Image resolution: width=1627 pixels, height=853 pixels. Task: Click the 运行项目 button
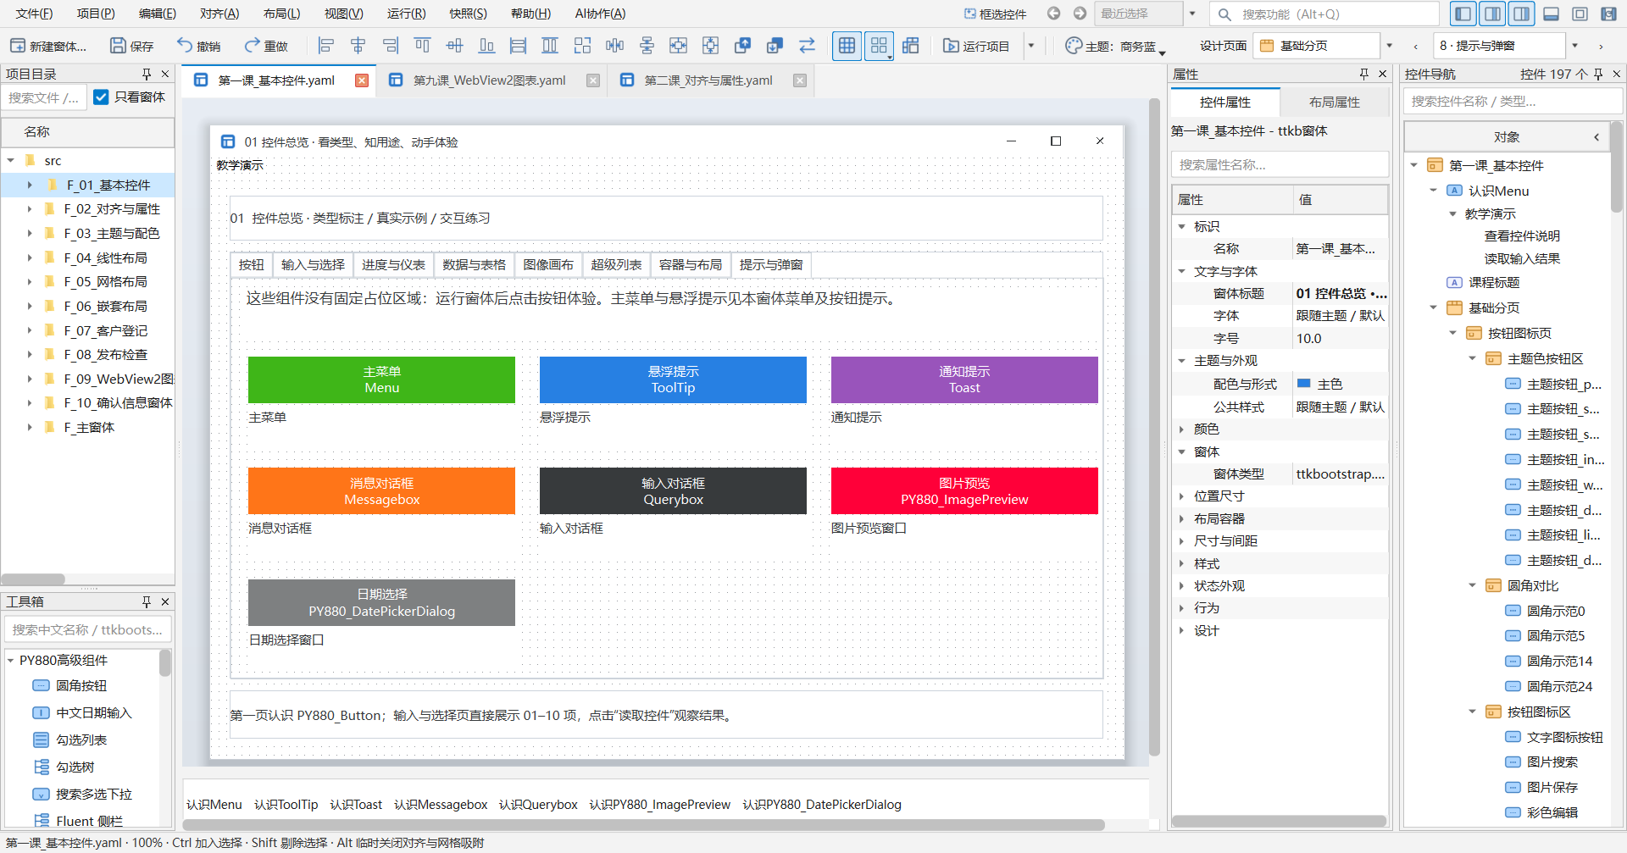point(976,46)
